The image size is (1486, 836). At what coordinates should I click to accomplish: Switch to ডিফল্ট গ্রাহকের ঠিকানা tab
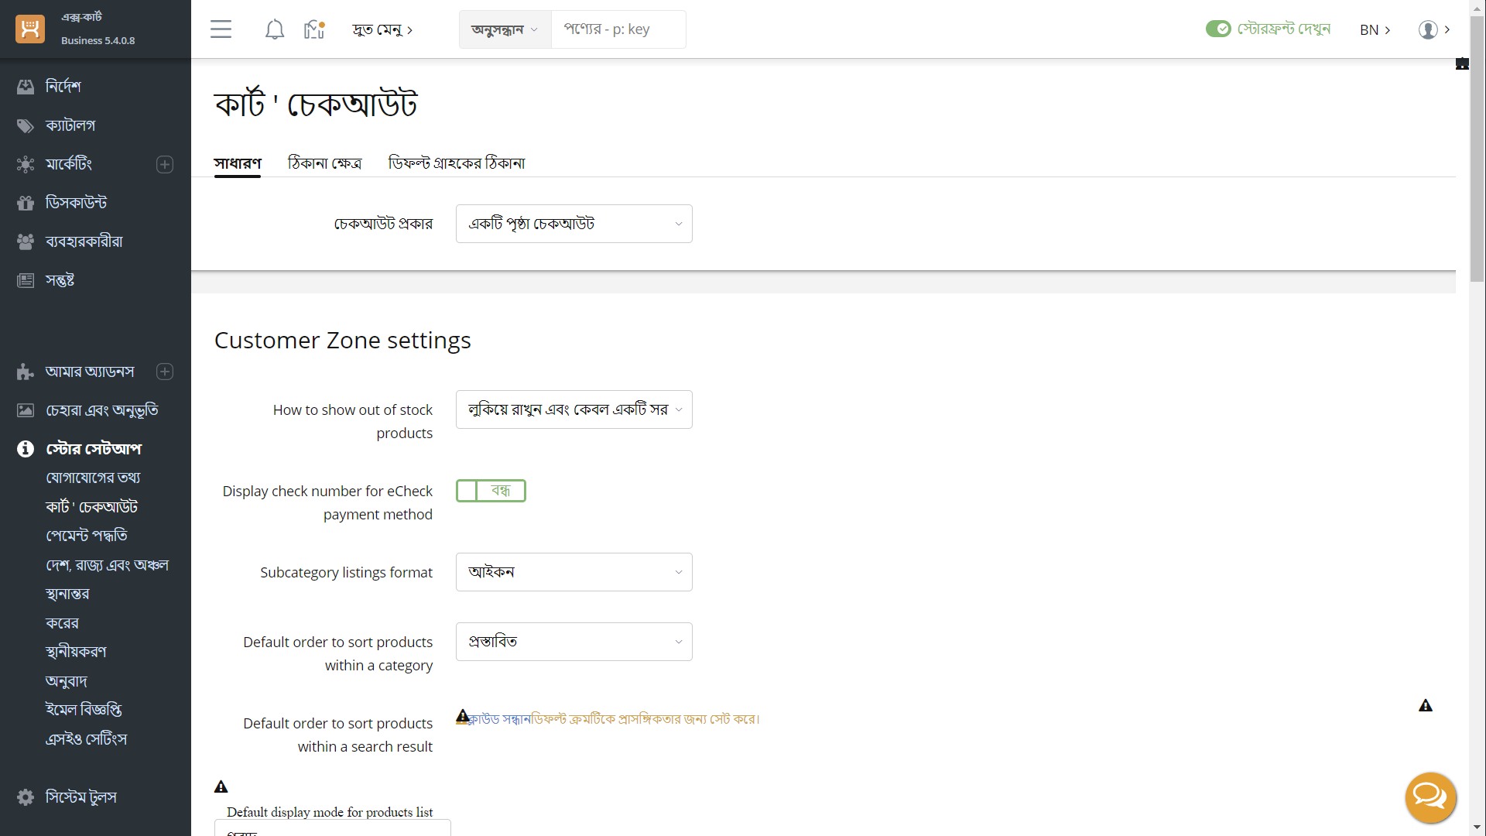point(456,163)
